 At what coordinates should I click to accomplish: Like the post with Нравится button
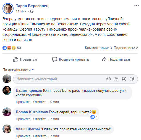[x=25, y=59]
